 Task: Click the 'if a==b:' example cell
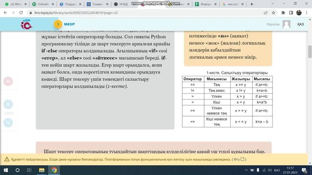point(262,85)
